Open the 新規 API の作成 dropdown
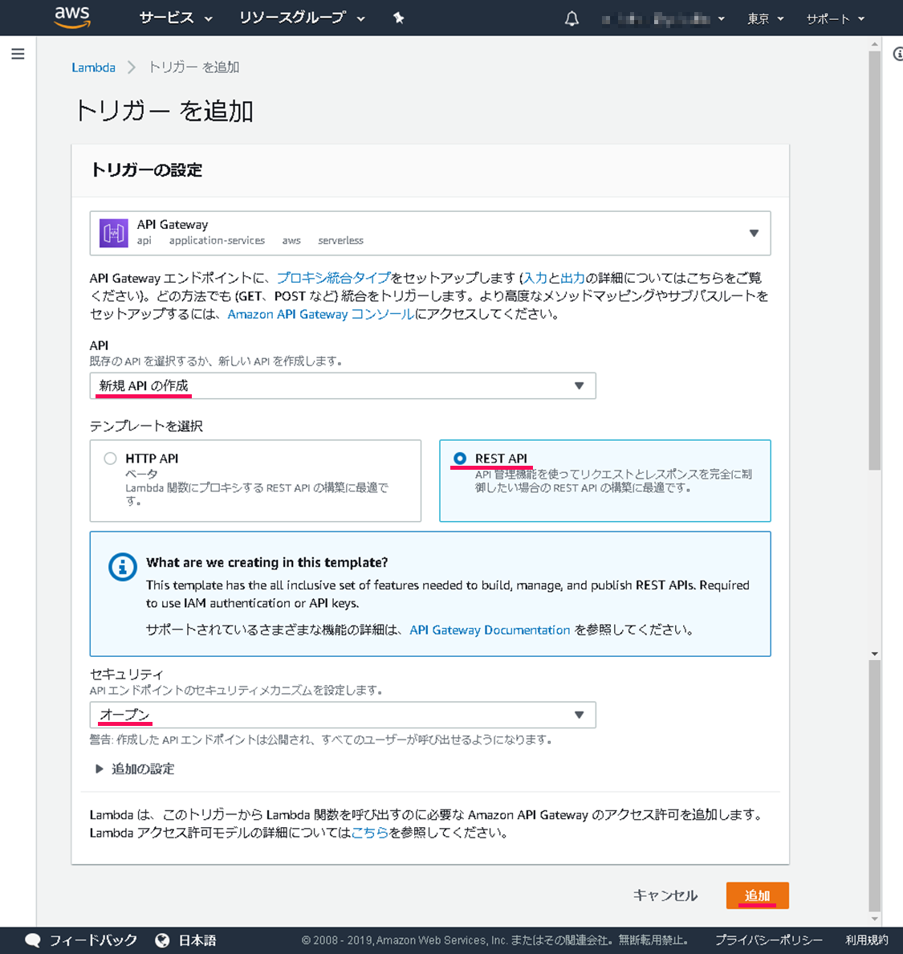The width and height of the screenshot is (903, 954). (x=343, y=385)
